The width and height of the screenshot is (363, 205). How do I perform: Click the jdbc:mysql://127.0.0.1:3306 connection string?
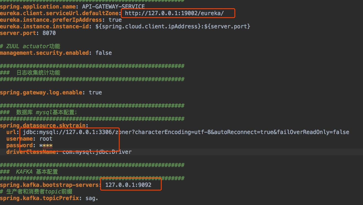67,132
